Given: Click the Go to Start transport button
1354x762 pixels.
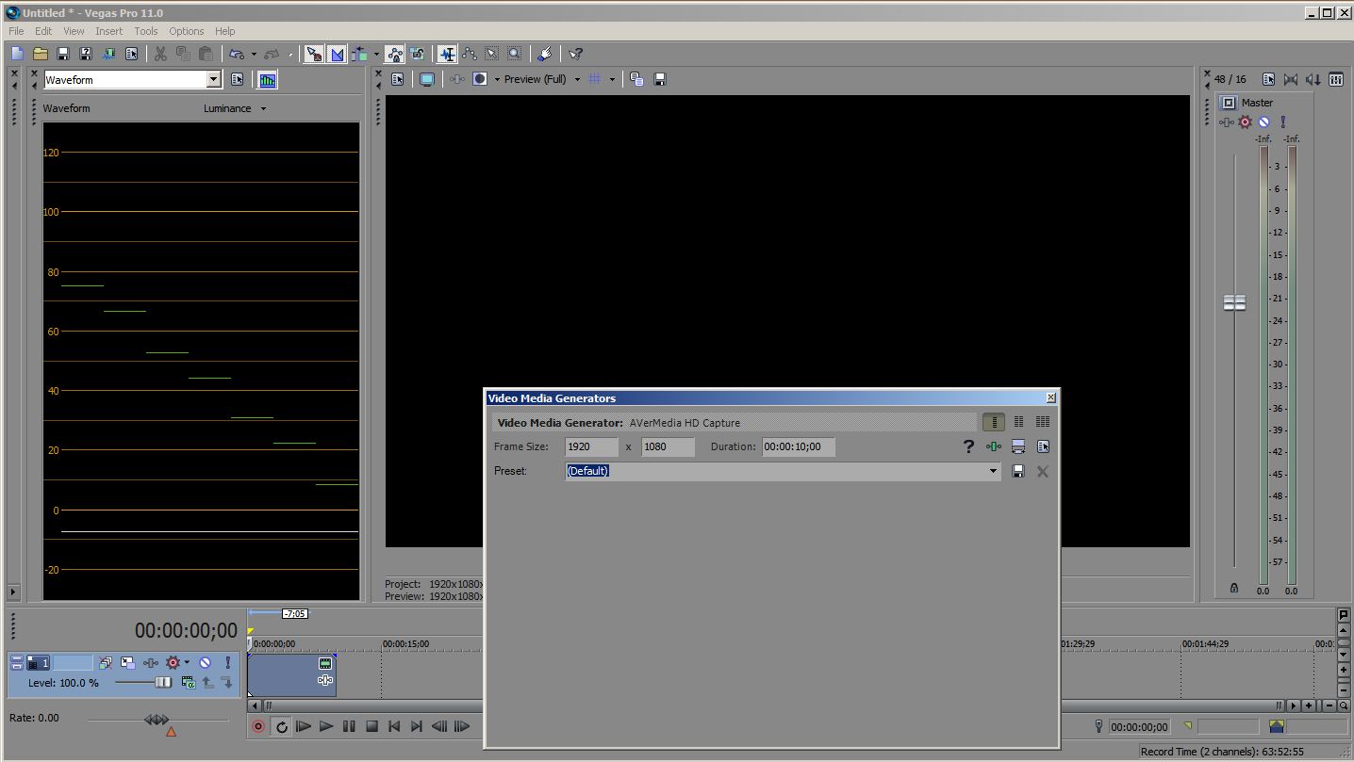Looking at the screenshot, I should click(394, 726).
